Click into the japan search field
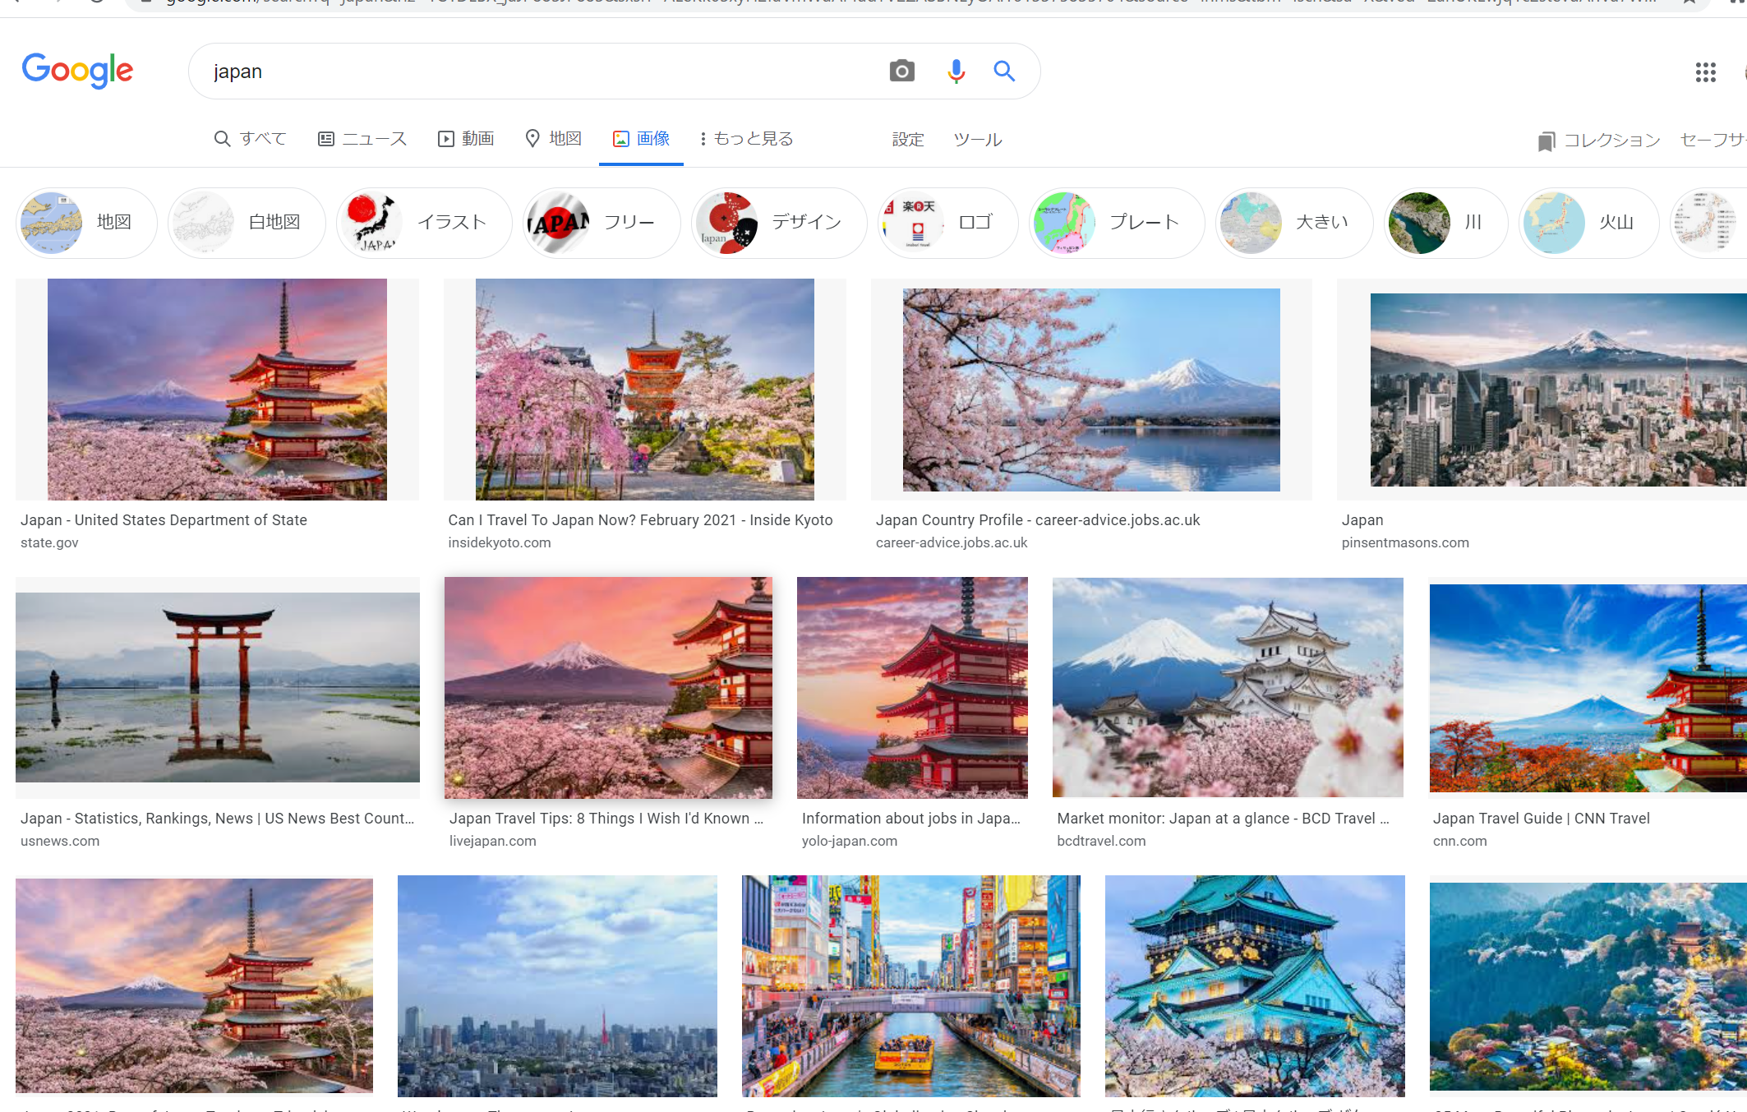 534,72
